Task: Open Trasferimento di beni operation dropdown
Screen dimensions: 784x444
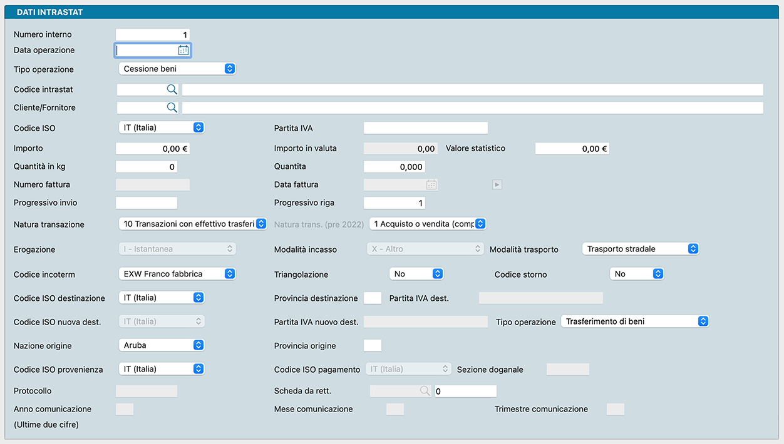Action: point(635,321)
